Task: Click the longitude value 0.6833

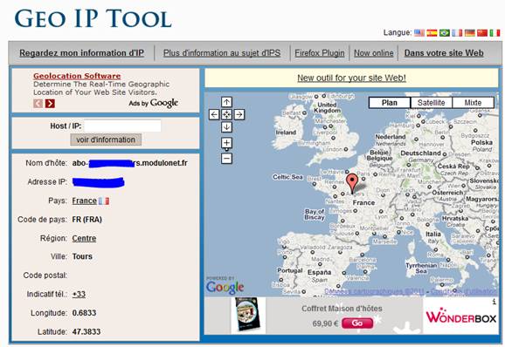Action: tap(84, 313)
